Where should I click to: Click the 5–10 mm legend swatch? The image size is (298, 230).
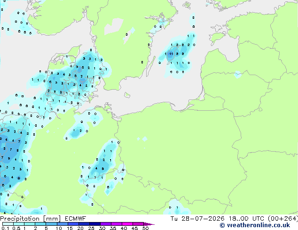point(51,224)
